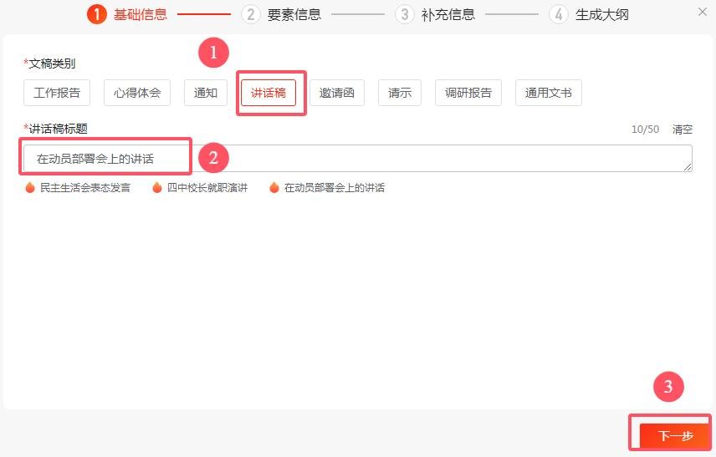Pick the 讲话稿 category button
Image resolution: width=716 pixels, height=457 pixels.
(268, 93)
